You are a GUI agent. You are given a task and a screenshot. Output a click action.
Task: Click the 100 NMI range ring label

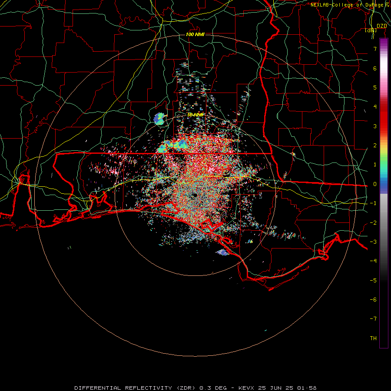pos(195,34)
